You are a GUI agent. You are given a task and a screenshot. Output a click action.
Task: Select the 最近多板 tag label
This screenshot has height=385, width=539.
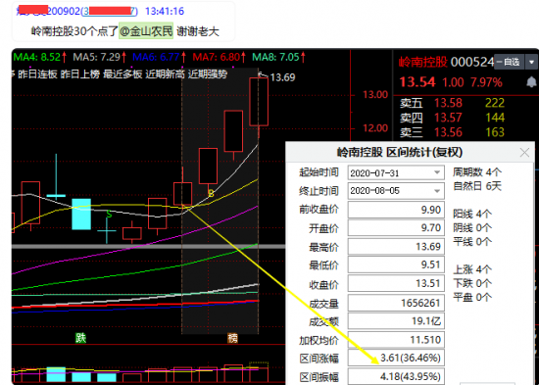tap(122, 73)
